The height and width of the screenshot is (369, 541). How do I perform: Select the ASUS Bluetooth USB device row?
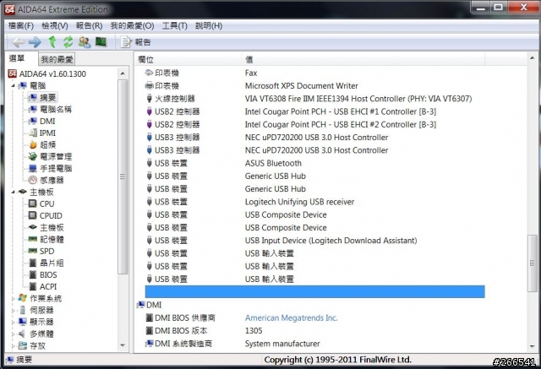[x=314, y=163]
